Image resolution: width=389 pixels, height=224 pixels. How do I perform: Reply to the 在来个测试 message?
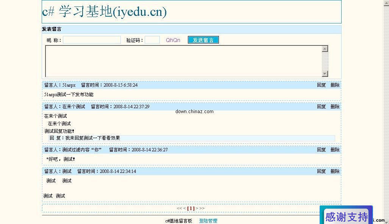coord(321,107)
